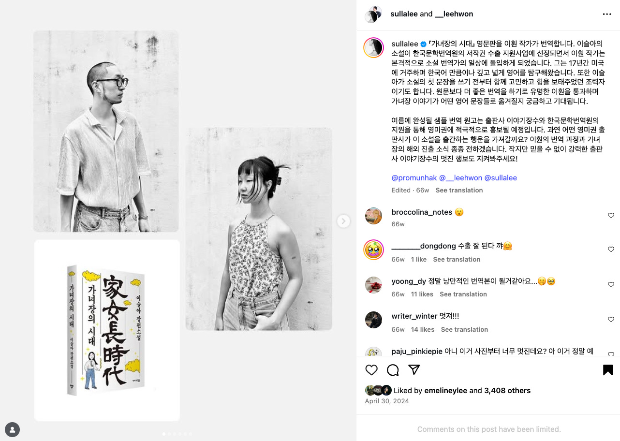Open __leehwon profile in header

[454, 14]
